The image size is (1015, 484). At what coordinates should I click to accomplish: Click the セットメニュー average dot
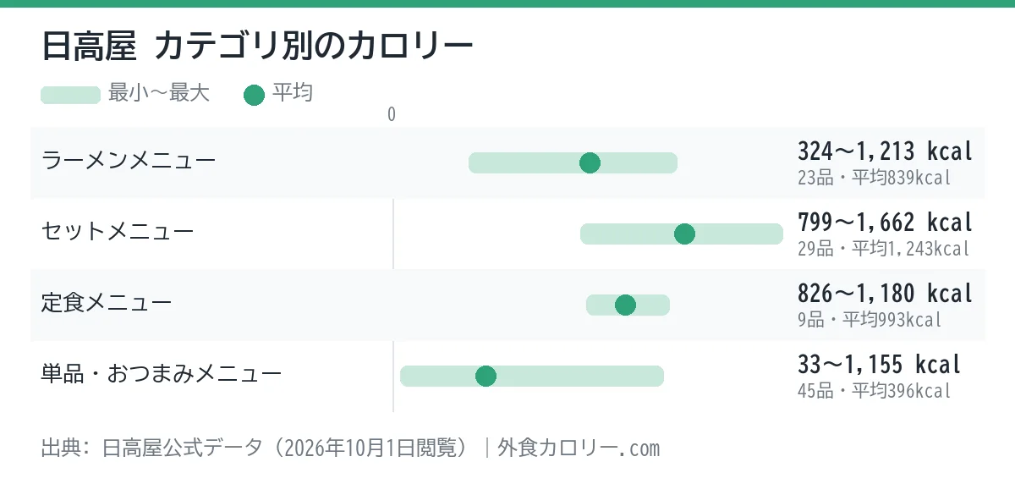tap(685, 234)
